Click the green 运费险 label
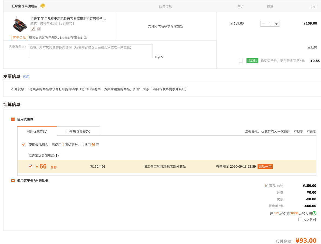Viewport: 321px width, 244px height. click(x=252, y=61)
